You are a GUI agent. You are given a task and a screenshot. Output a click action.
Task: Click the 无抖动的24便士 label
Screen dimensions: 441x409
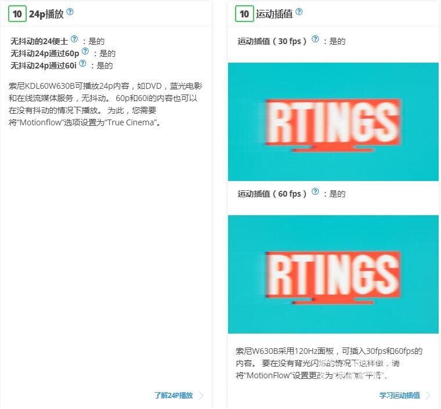(39, 41)
